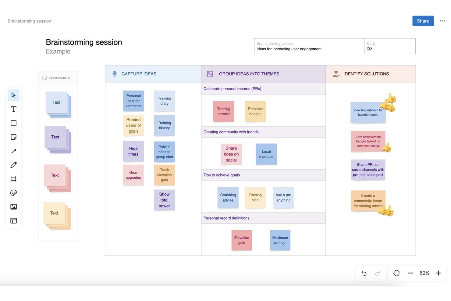This screenshot has height=301, width=451.
Task: Select the 'Coaching advice' sticky note
Action: 228,198
